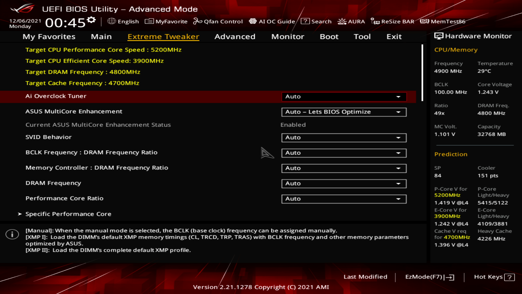Click the clock settings gear icon

(91, 20)
